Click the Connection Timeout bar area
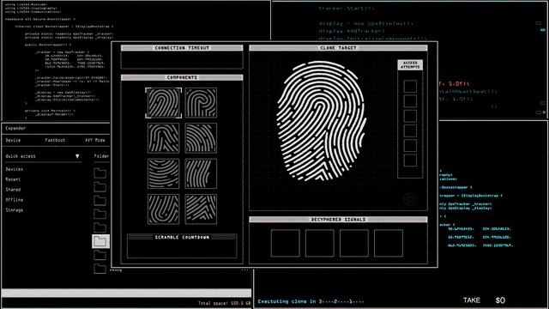 click(182, 60)
